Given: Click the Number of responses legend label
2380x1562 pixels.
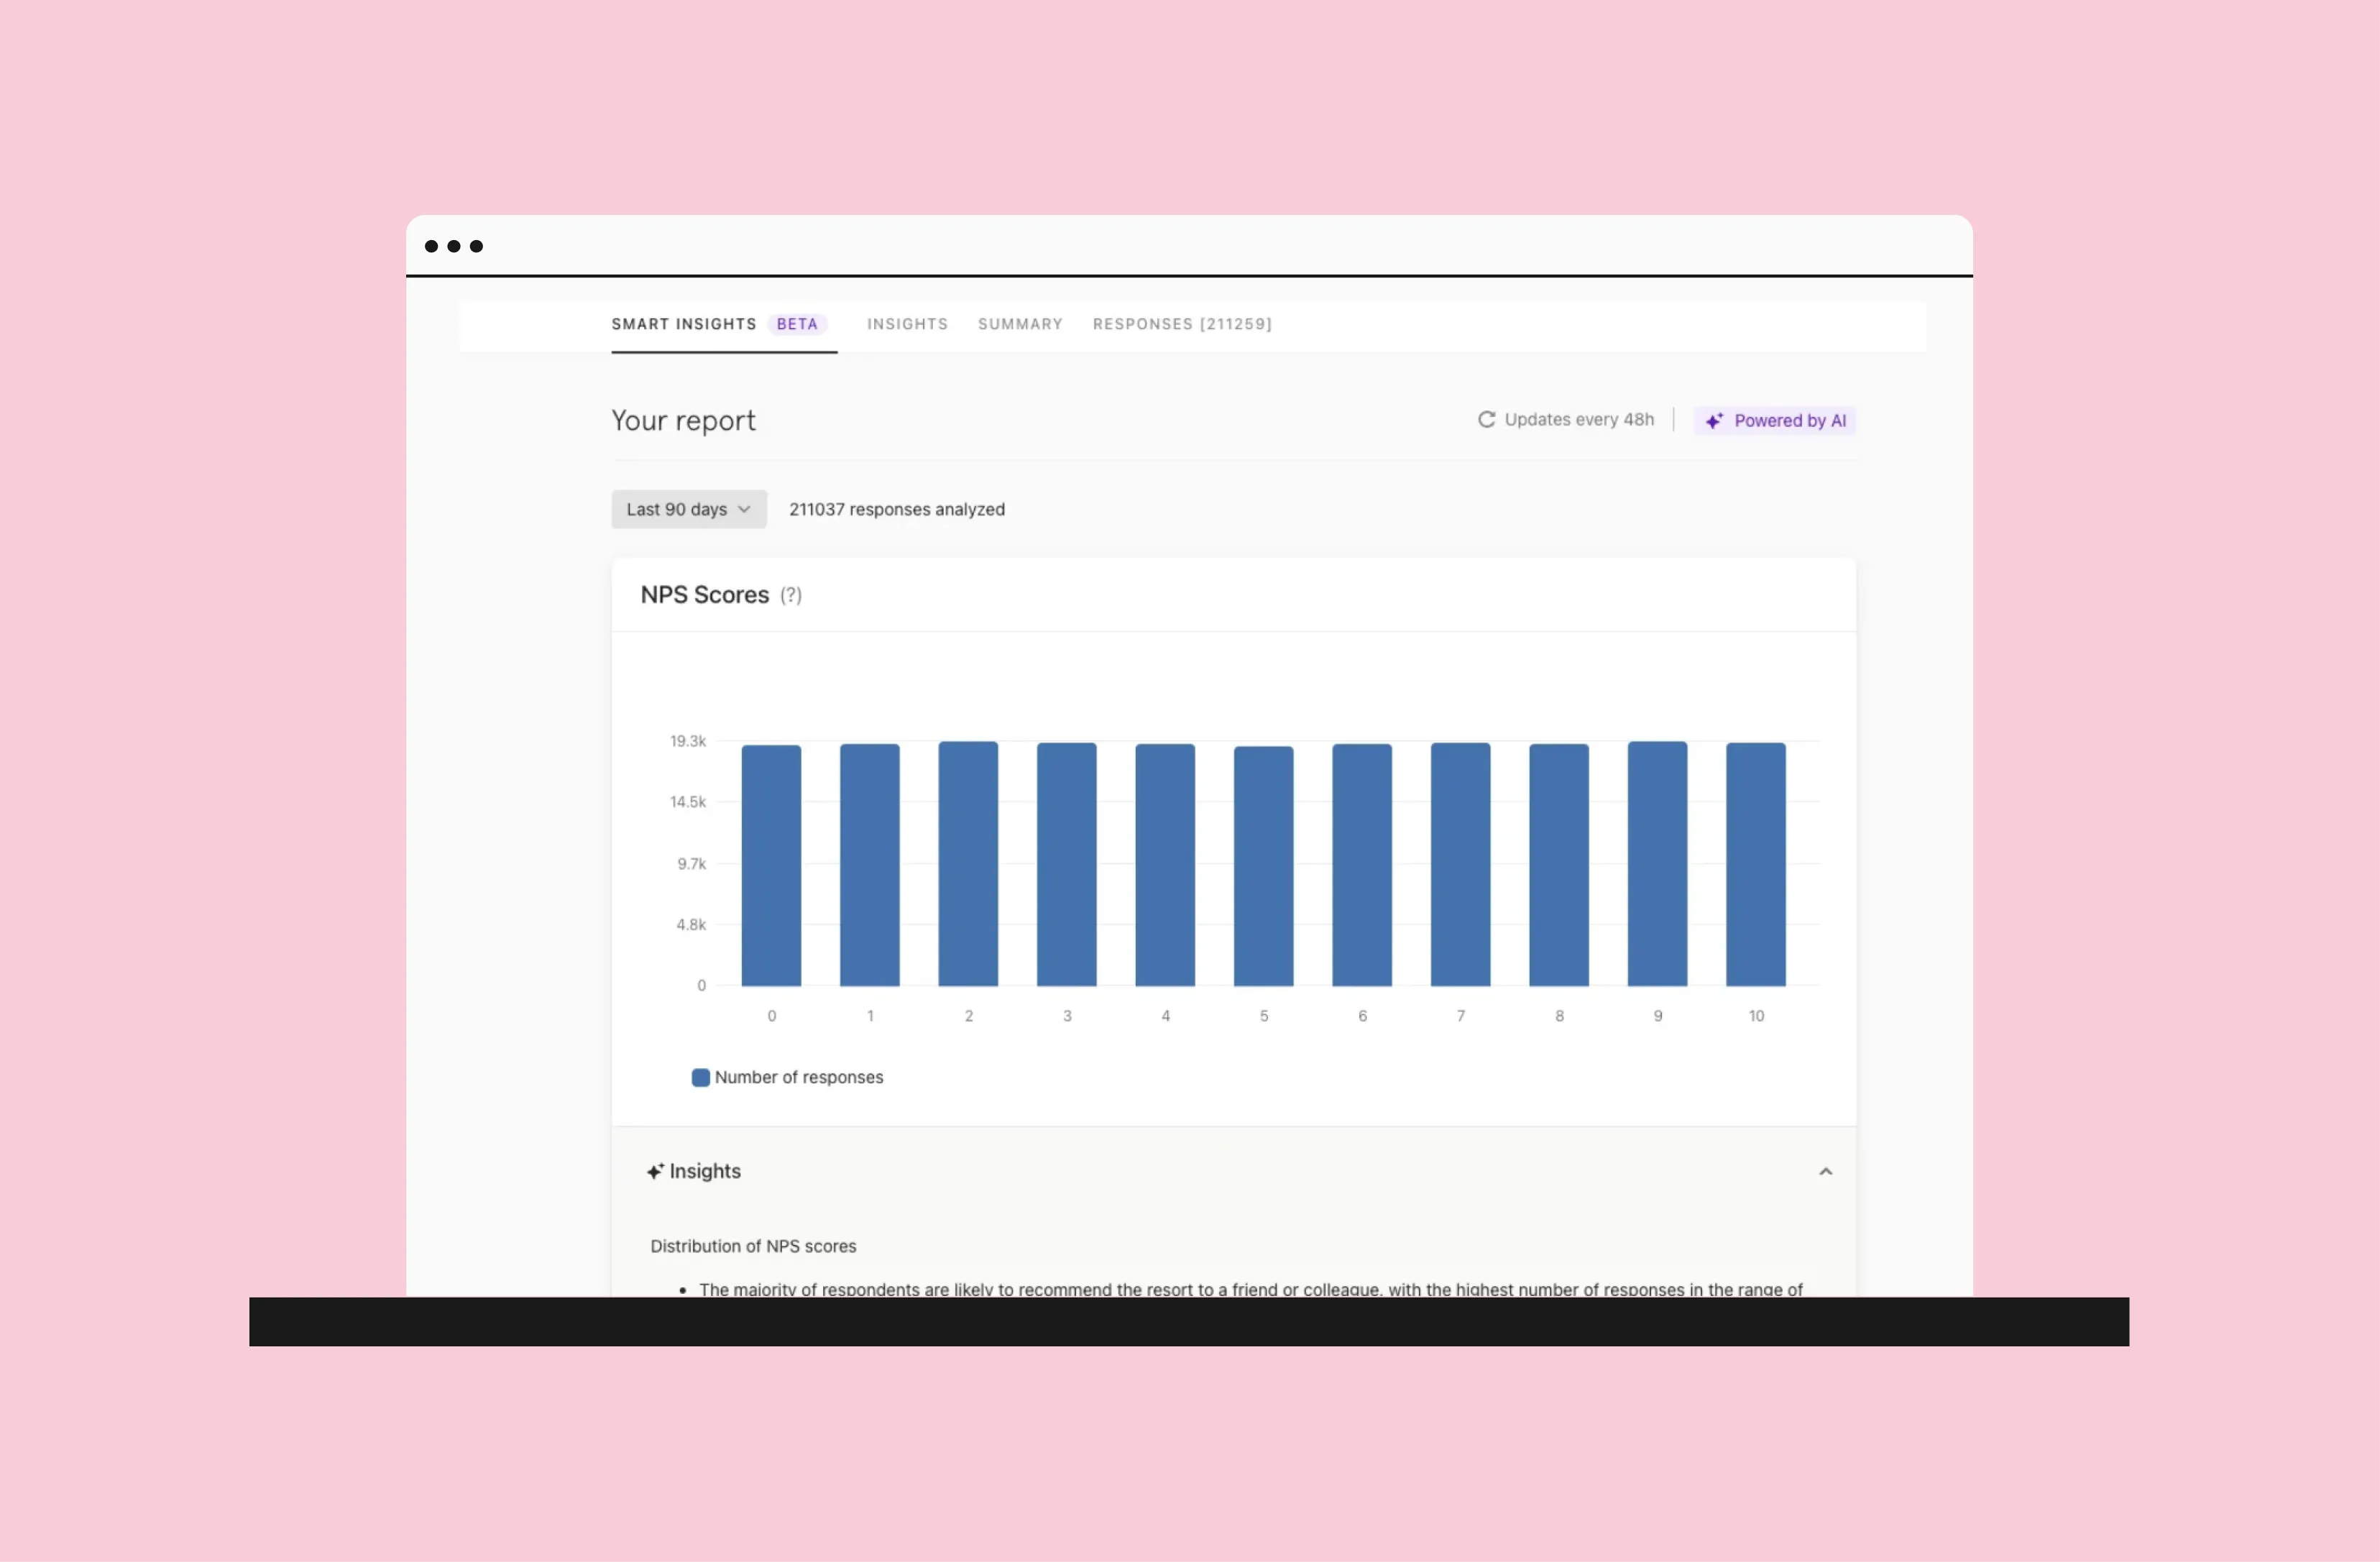Looking at the screenshot, I should (799, 1077).
